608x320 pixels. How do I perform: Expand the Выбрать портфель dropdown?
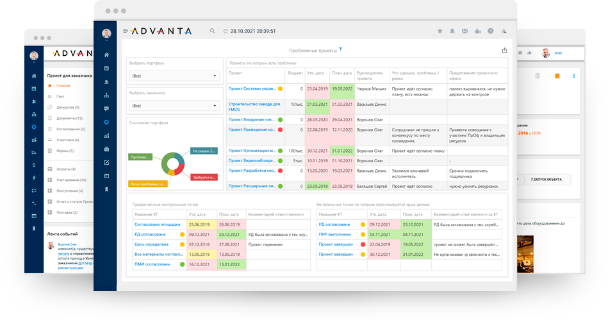click(174, 76)
